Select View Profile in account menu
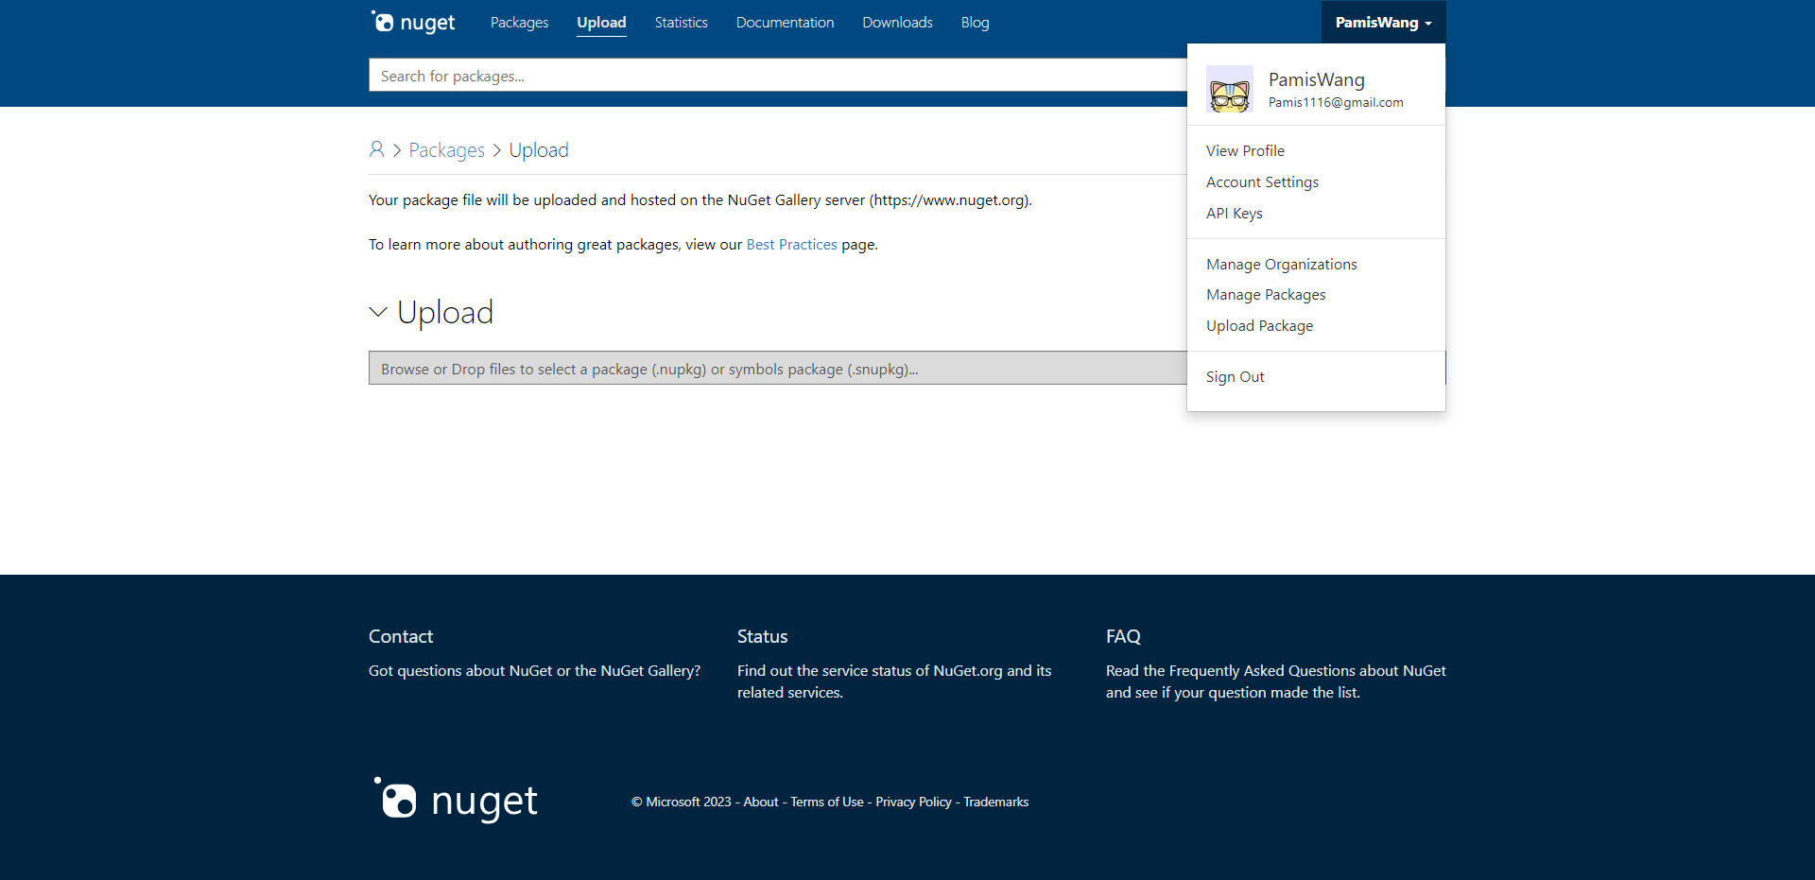Screen dimensions: 1815x880 click(1245, 150)
